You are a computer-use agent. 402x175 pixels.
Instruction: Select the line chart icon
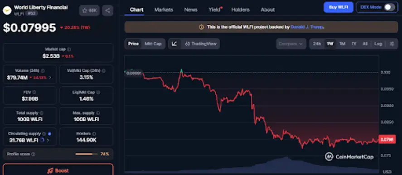(174, 44)
